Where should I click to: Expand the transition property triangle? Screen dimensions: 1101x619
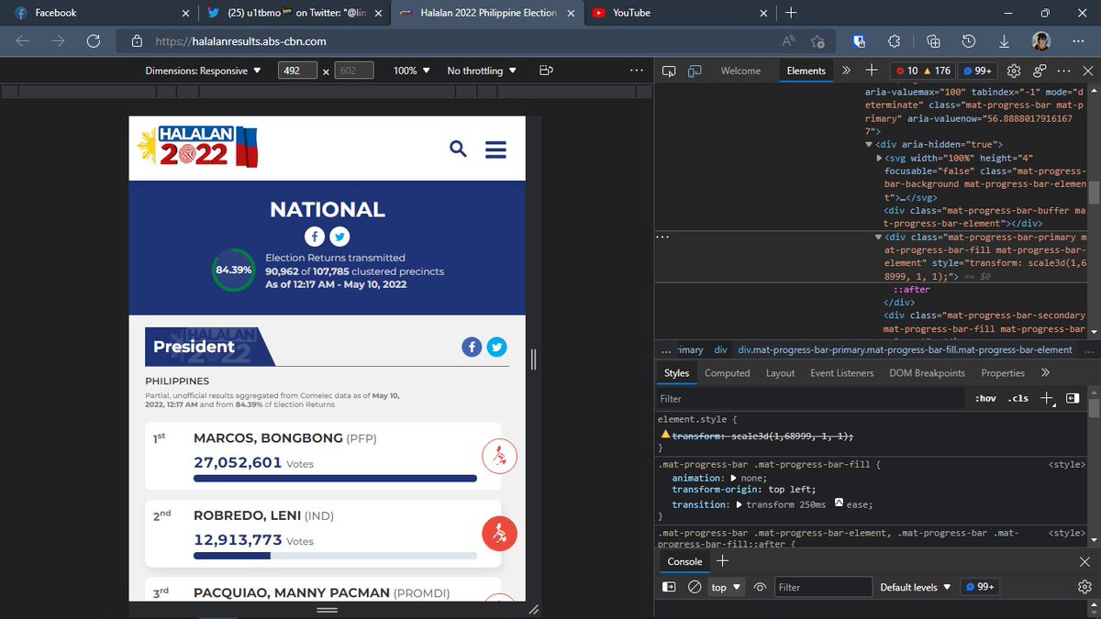tap(739, 505)
